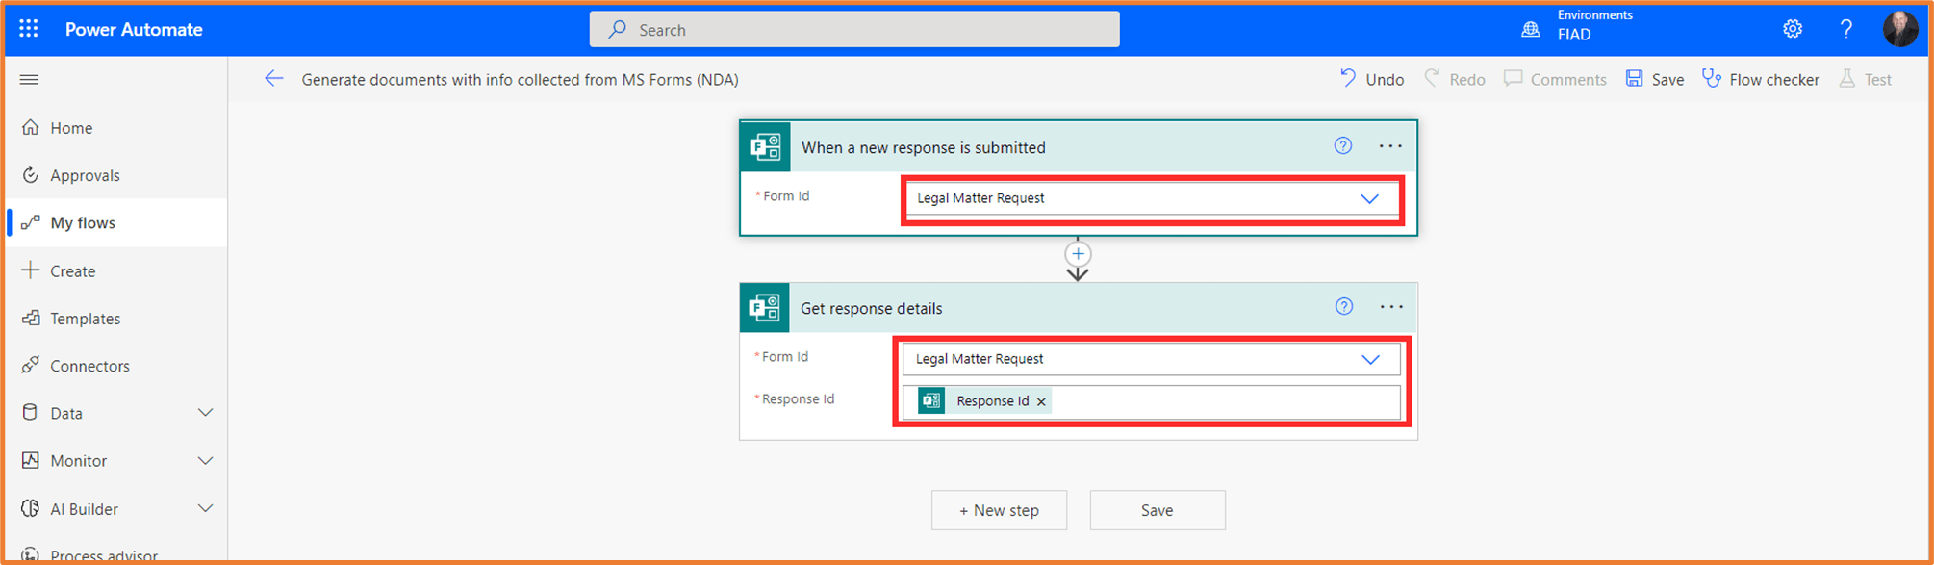Image resolution: width=1934 pixels, height=565 pixels.
Task: Click the + New step button
Action: [x=999, y=510]
